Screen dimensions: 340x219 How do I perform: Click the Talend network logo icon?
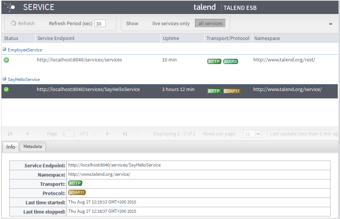[10, 7]
